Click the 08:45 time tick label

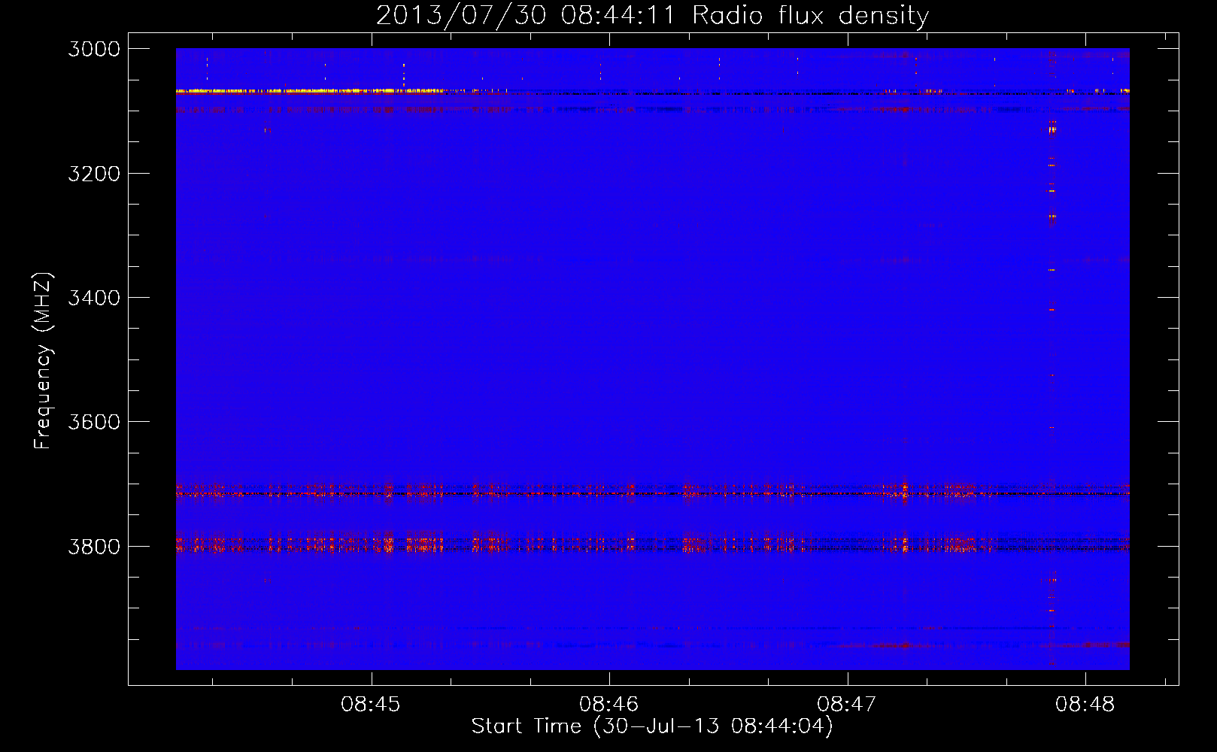coord(370,705)
